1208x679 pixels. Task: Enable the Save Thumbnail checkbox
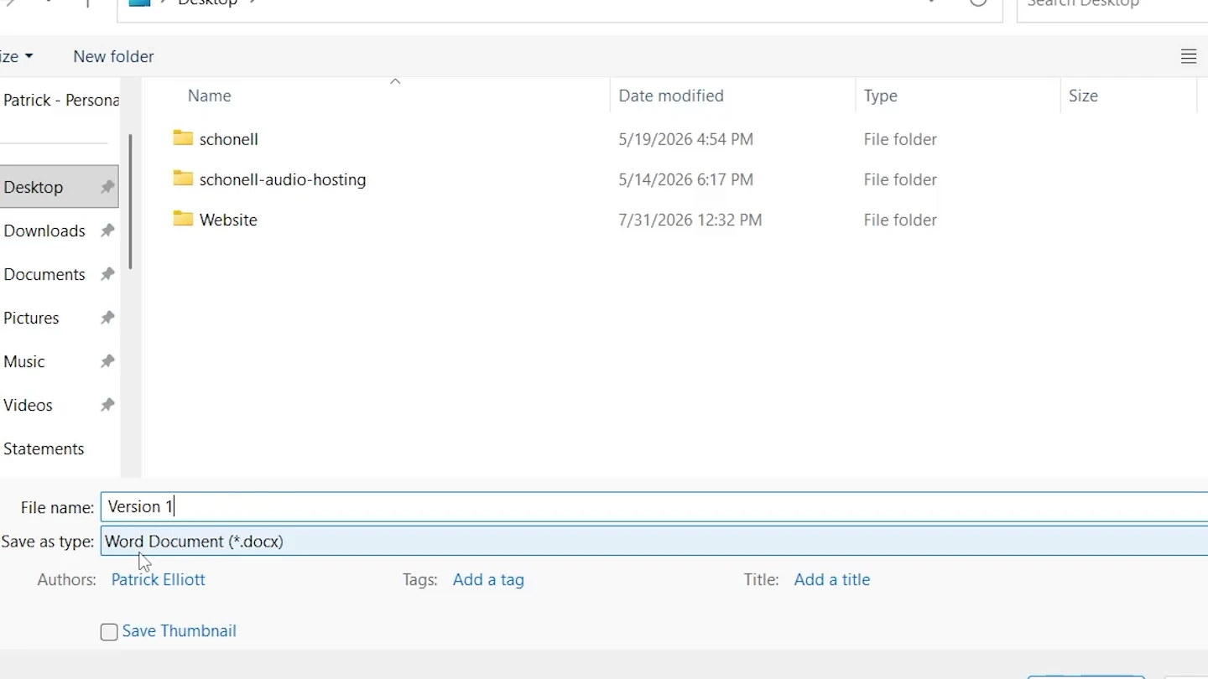(109, 632)
